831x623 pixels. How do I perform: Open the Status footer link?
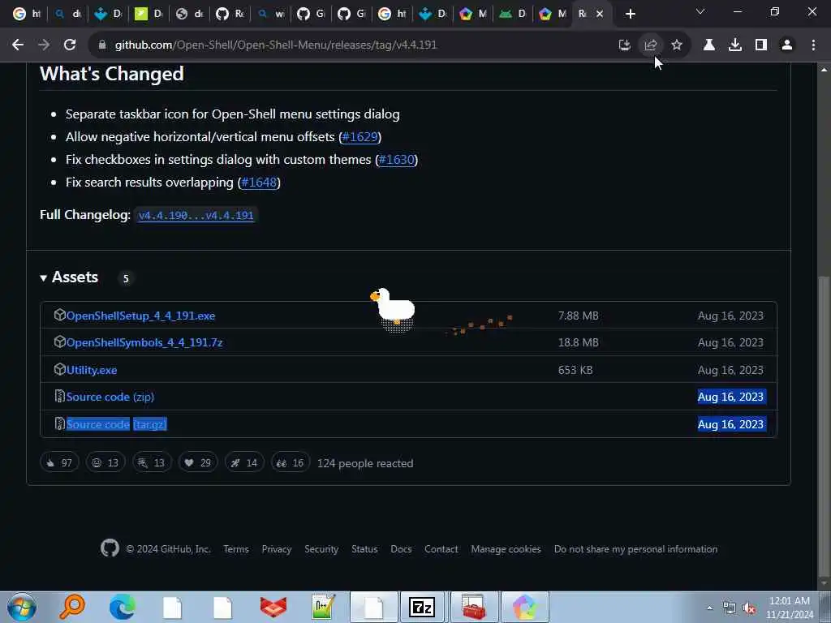tap(364, 549)
